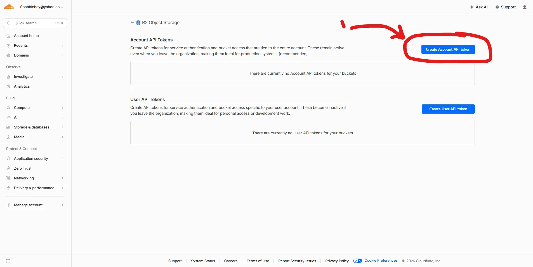
Task: Expand the Domains chevron
Action: click(x=62, y=55)
